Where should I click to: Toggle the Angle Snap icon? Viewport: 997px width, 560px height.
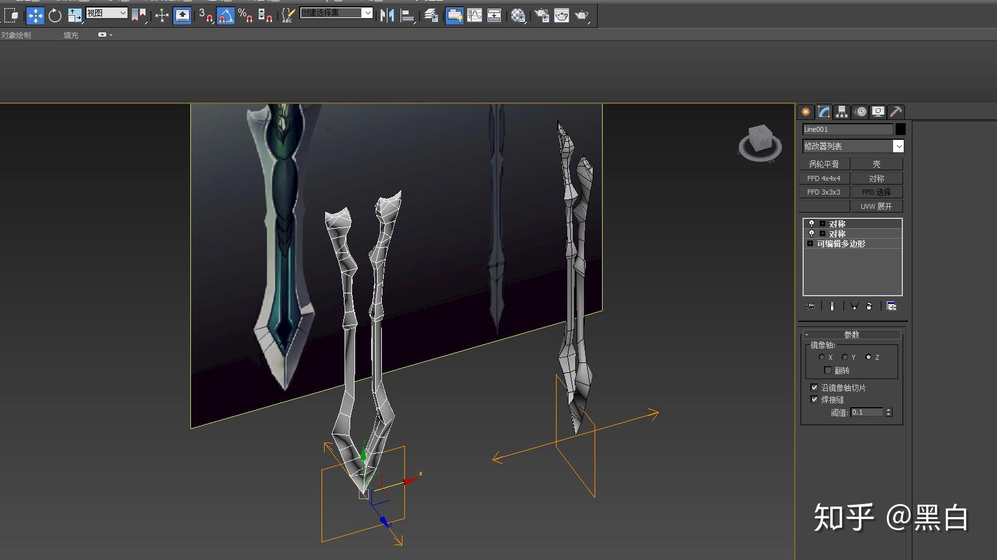226,15
